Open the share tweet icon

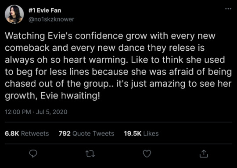pos(204,154)
